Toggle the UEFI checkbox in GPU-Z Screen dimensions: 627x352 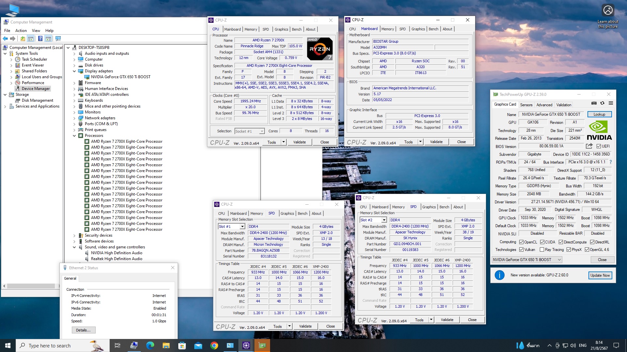599,146
